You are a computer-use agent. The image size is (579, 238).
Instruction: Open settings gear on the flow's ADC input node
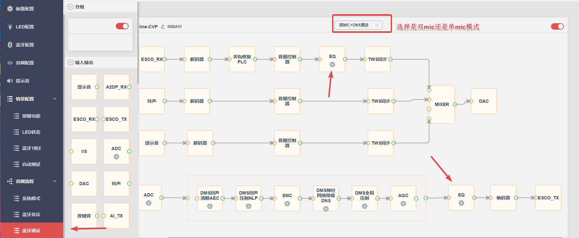149,203
